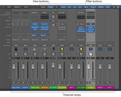Viewport: 121px width, 97px height.
Task: Click the Master channel waveform icon
Action: coord(100,49)
